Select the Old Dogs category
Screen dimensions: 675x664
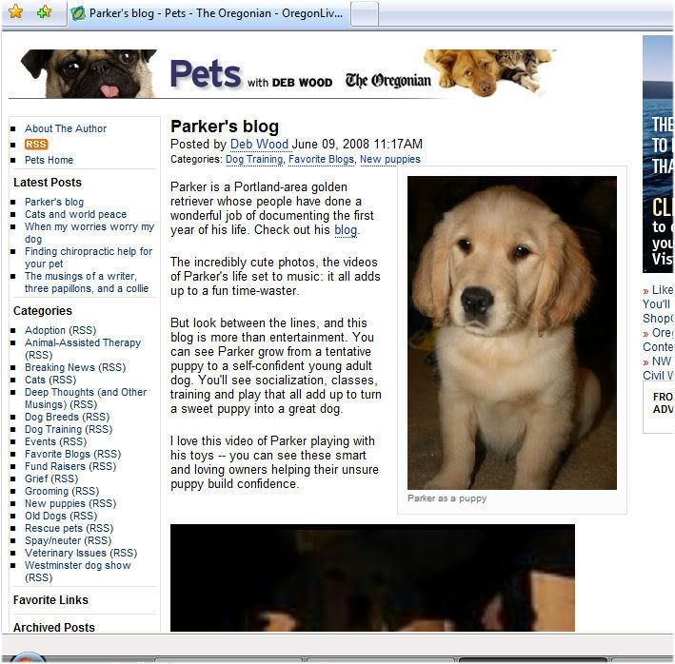pos(45,516)
